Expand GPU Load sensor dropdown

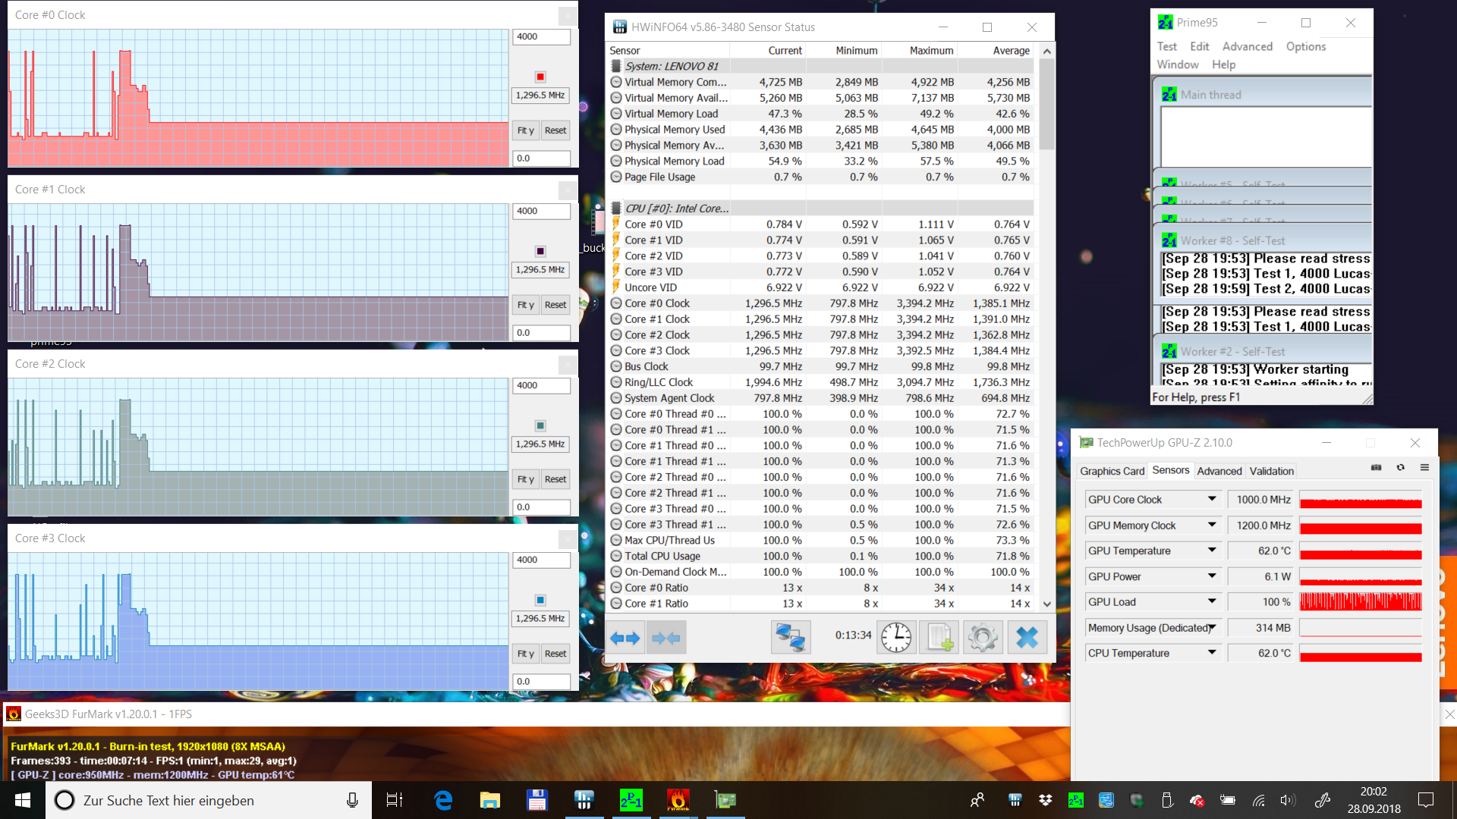[x=1212, y=601]
